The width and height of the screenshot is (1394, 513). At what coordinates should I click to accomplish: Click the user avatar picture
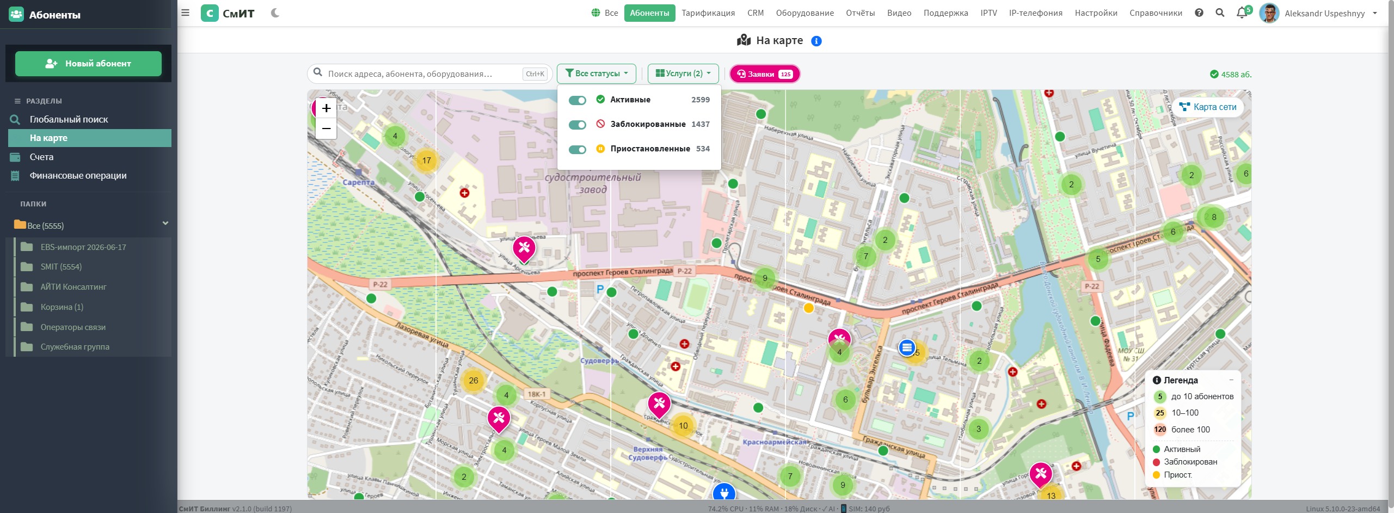click(x=1269, y=13)
